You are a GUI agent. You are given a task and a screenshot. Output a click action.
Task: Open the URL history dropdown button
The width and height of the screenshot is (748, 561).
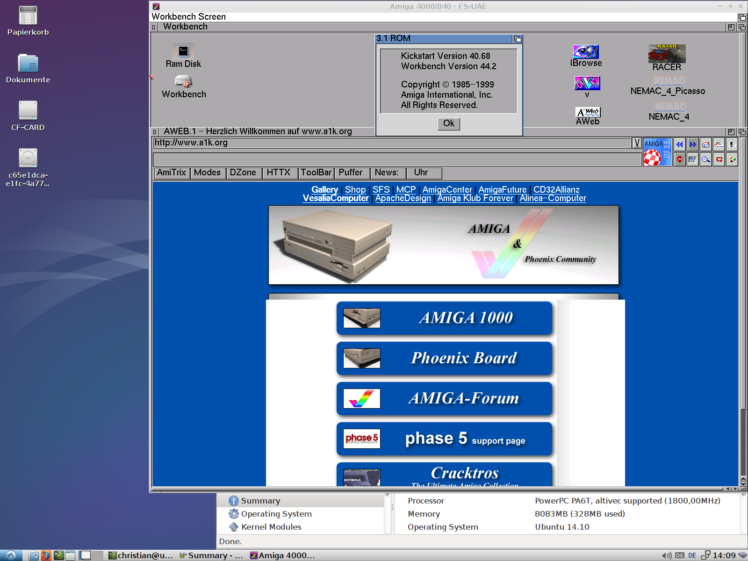637,143
